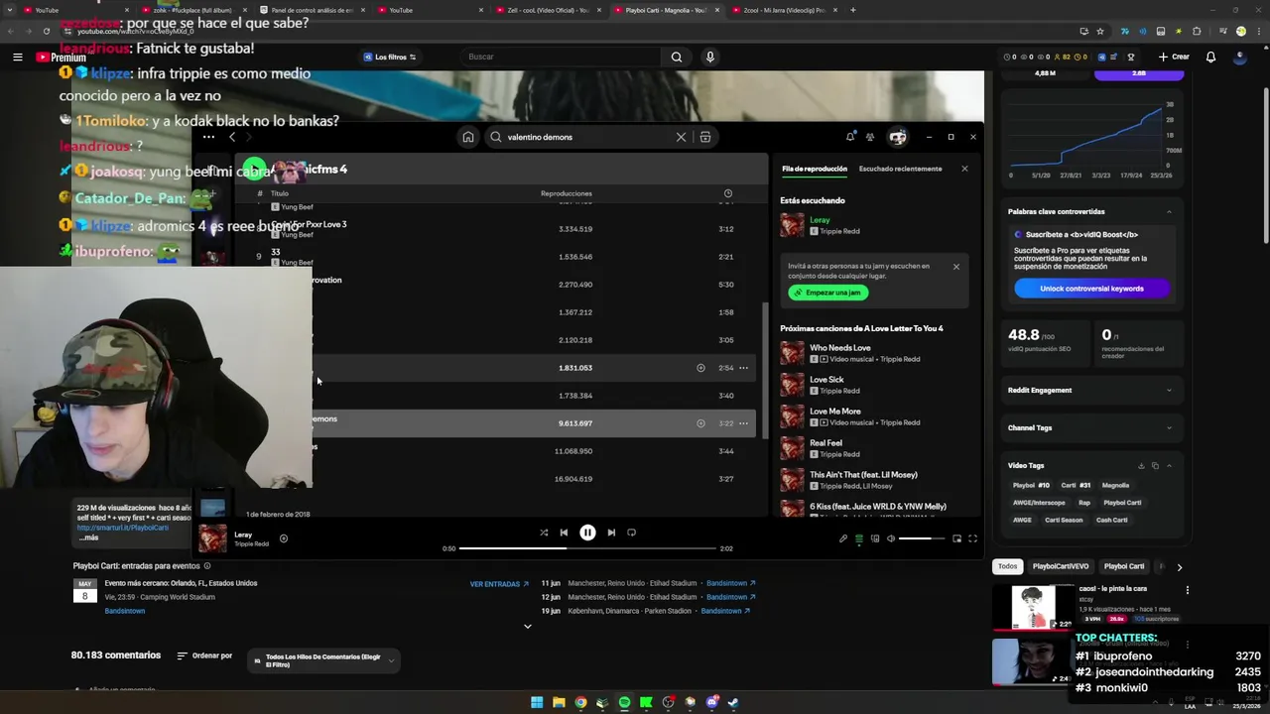1270x714 pixels.
Task: Open the Windows Start menu
Action: pyautogui.click(x=537, y=702)
